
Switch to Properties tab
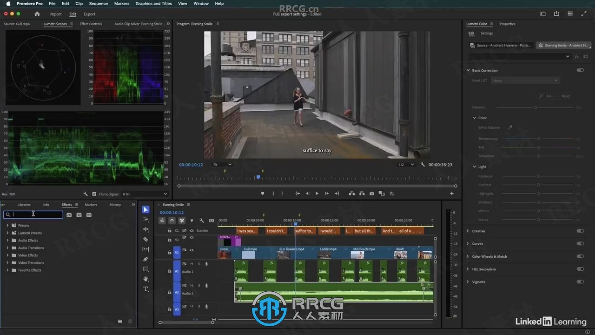pos(507,24)
